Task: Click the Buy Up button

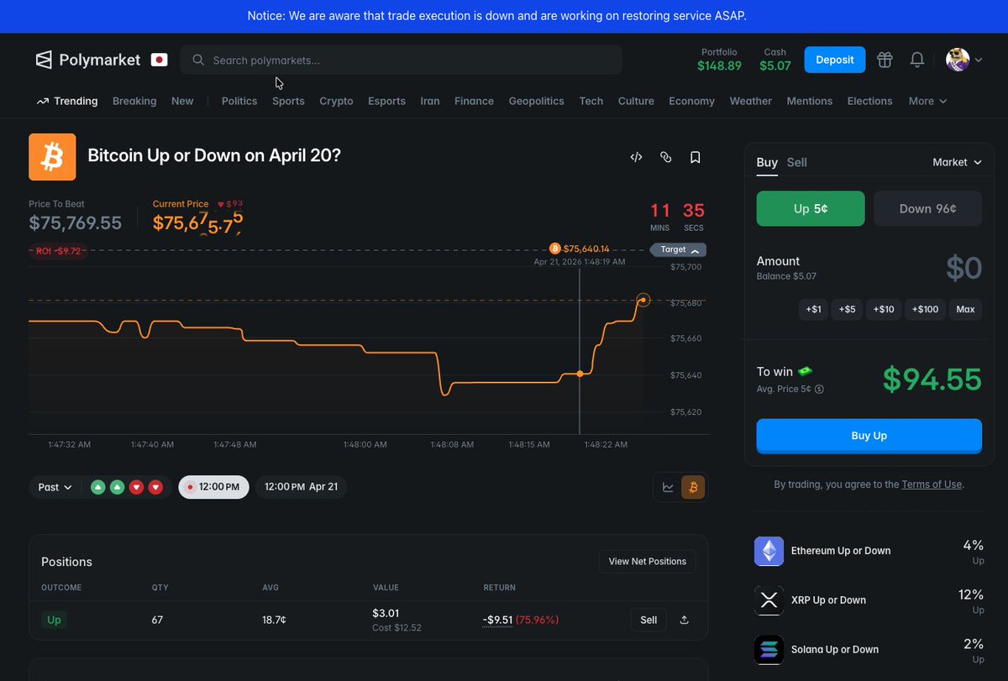Action: 869,436
